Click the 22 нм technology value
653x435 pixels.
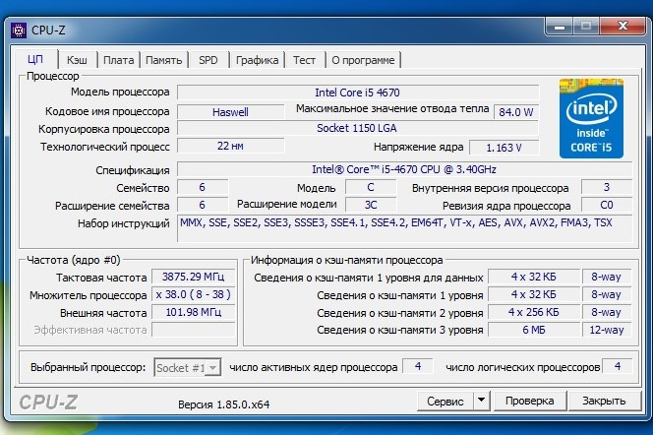click(231, 146)
